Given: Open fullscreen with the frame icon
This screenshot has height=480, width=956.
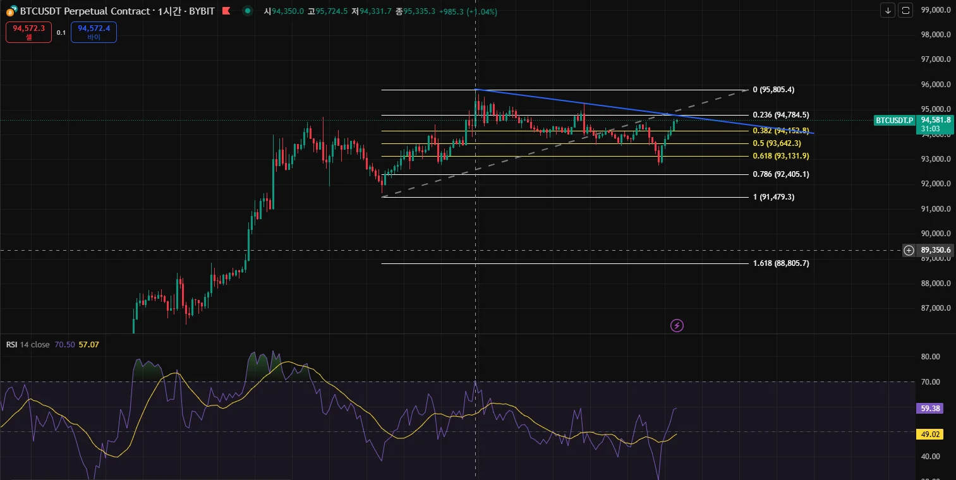Looking at the screenshot, I should coord(905,10).
